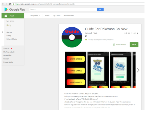Show next screenshots with right chevron
This screenshot has width=145, height=115.
[138, 70]
